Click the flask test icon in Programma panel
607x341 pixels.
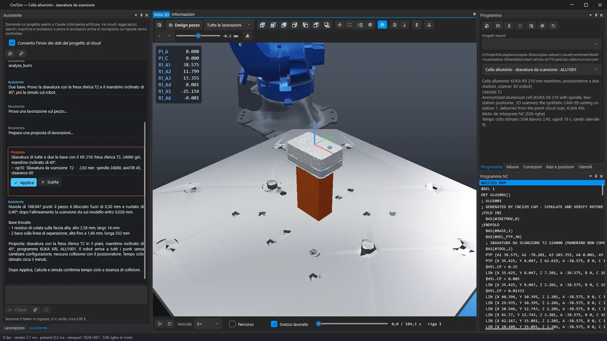pos(509,26)
